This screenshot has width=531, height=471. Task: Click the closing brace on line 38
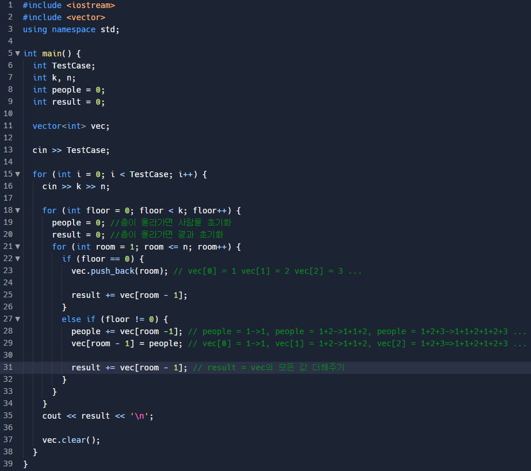35,453
